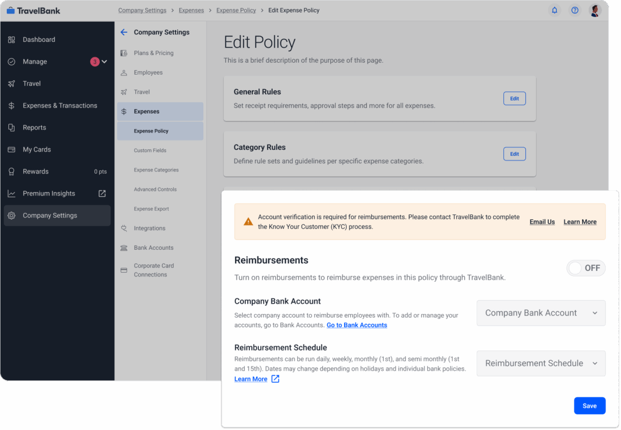Viewport: 621px width, 430px height.
Task: Click Edit button for General Rules
Action: pyautogui.click(x=514, y=98)
